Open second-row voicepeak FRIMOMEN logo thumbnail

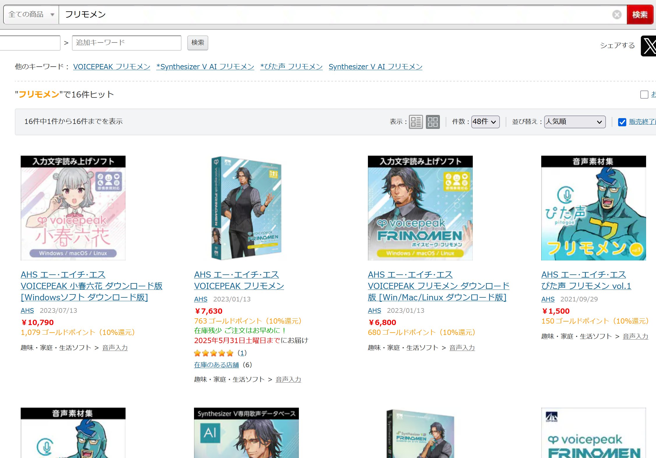click(x=593, y=433)
